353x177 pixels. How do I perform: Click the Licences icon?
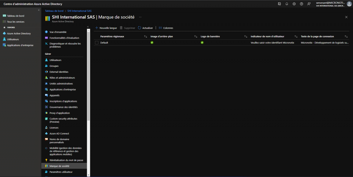pyautogui.click(x=47, y=127)
